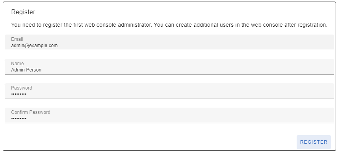Click the Name field label
Viewport: 338px width, 152px height.
point(17,63)
